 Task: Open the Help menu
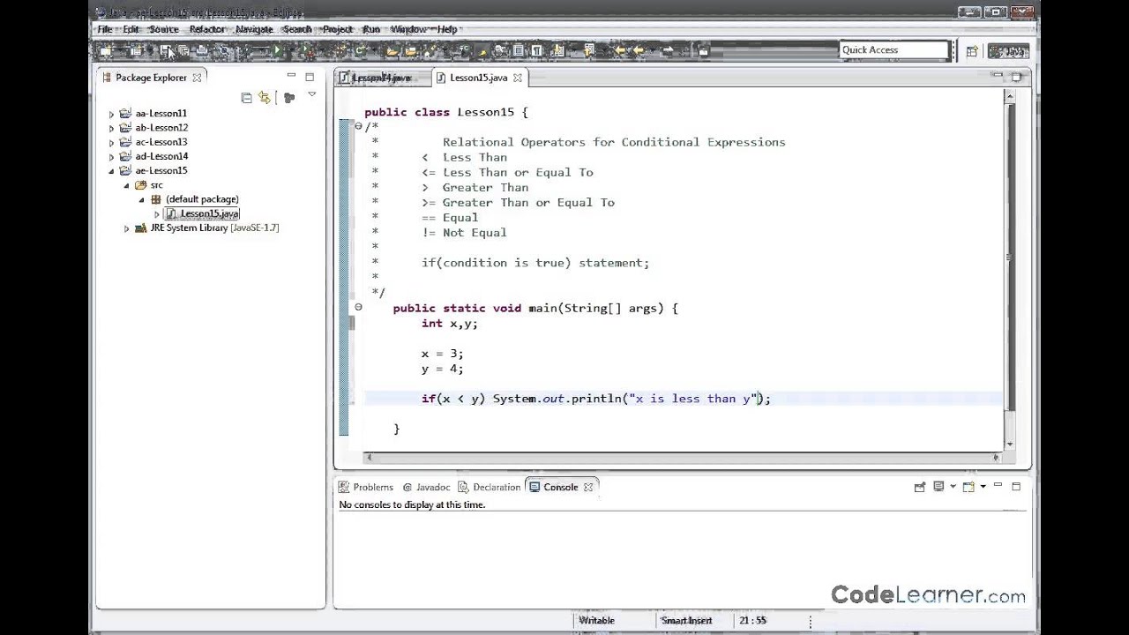(x=447, y=29)
